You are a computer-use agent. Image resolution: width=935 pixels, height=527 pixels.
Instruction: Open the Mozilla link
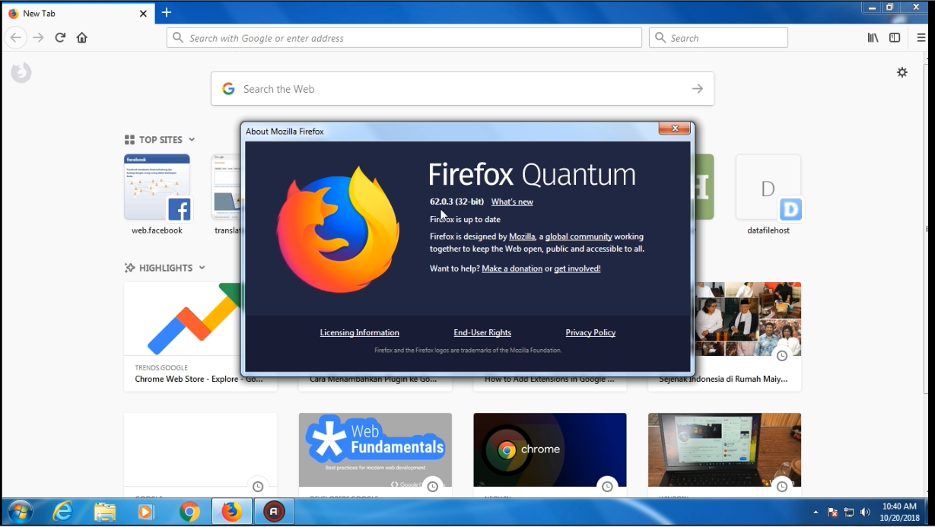click(522, 237)
